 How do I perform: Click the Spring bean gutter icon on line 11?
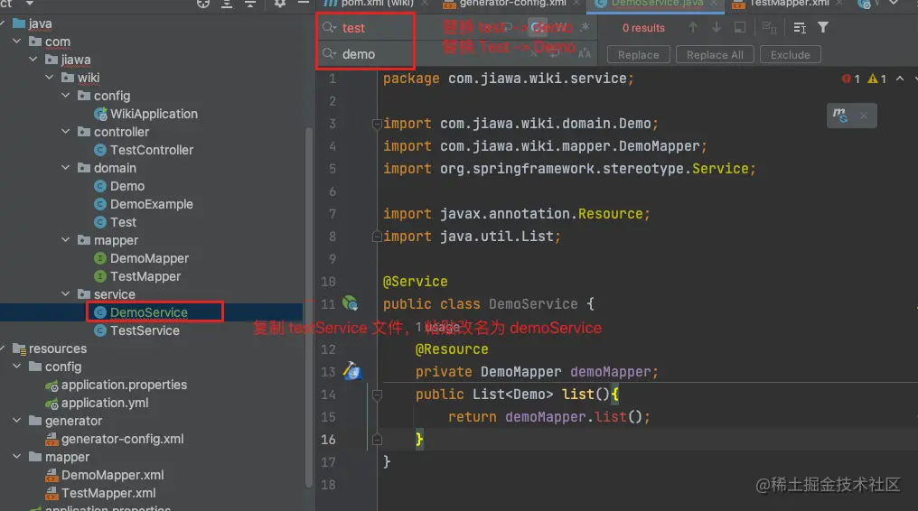tap(350, 302)
